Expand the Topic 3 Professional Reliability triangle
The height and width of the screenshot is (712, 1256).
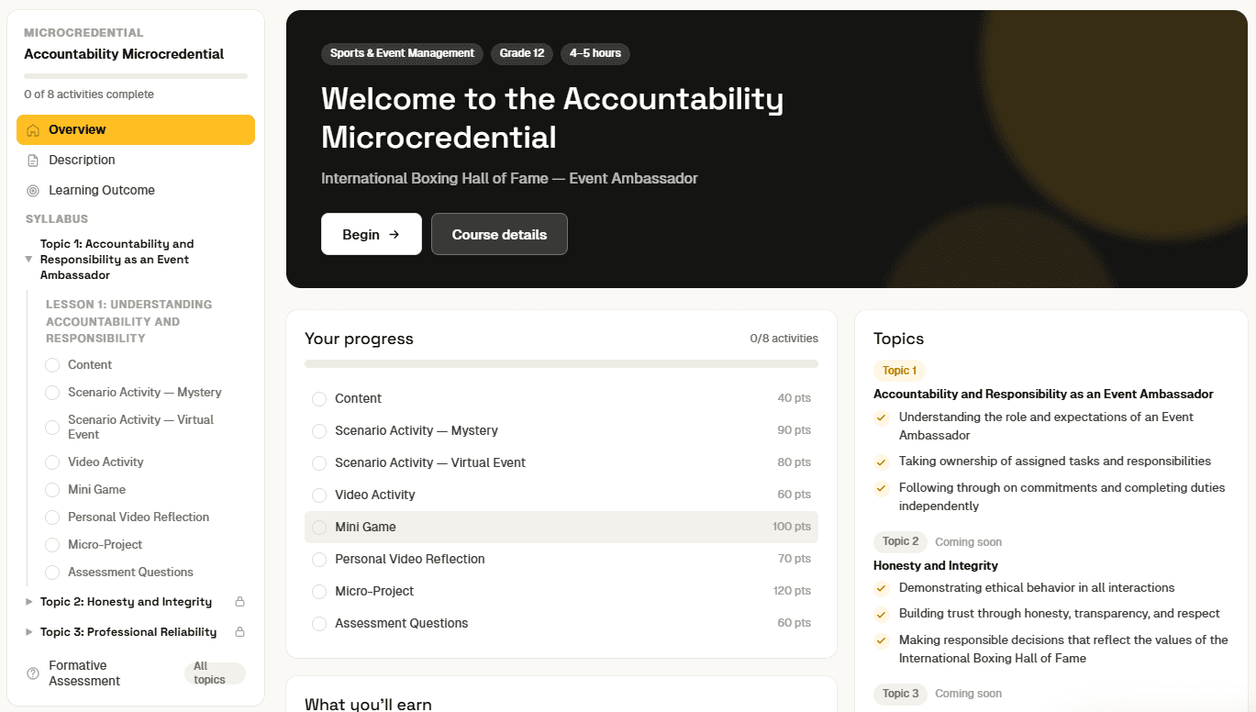coord(28,633)
